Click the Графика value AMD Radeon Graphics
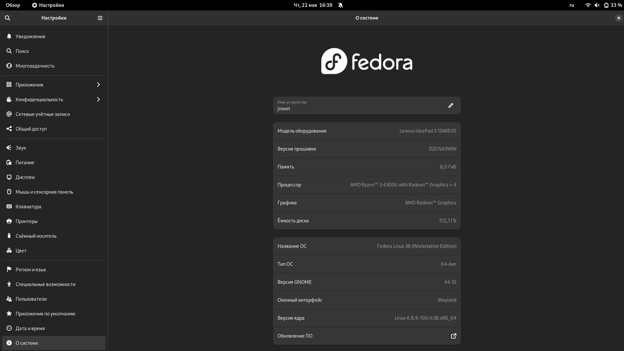 point(431,203)
